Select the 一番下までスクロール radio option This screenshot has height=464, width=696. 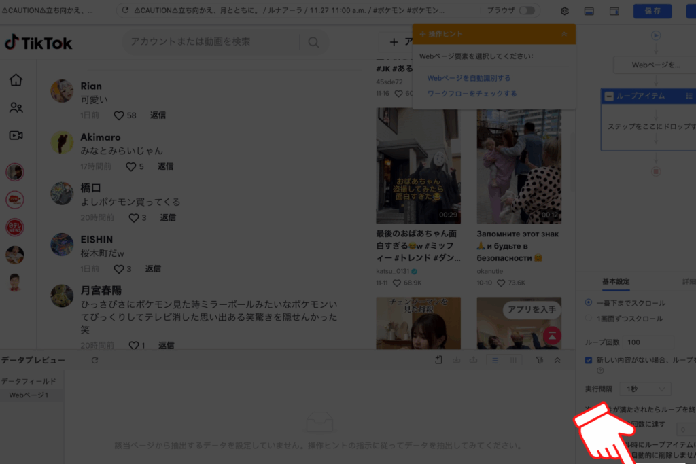pyautogui.click(x=589, y=302)
